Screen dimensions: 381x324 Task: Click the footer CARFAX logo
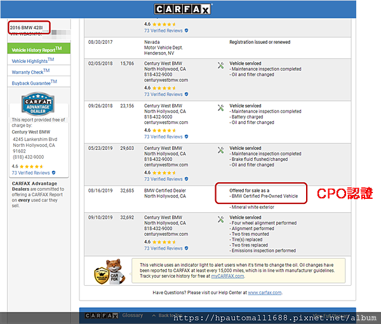(x=102, y=316)
